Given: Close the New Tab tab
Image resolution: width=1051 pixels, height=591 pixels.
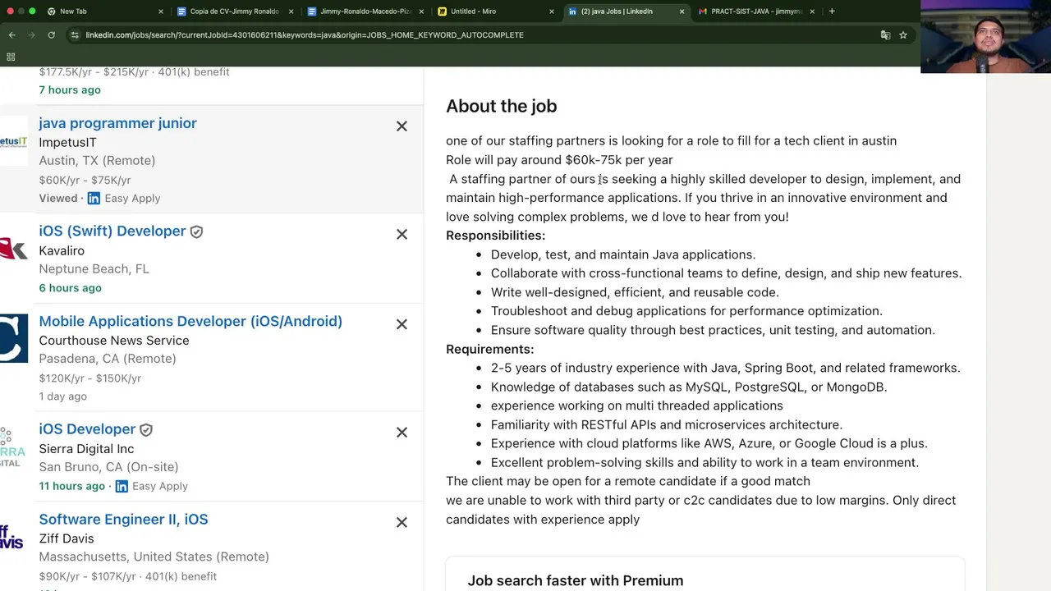Looking at the screenshot, I should point(160,11).
